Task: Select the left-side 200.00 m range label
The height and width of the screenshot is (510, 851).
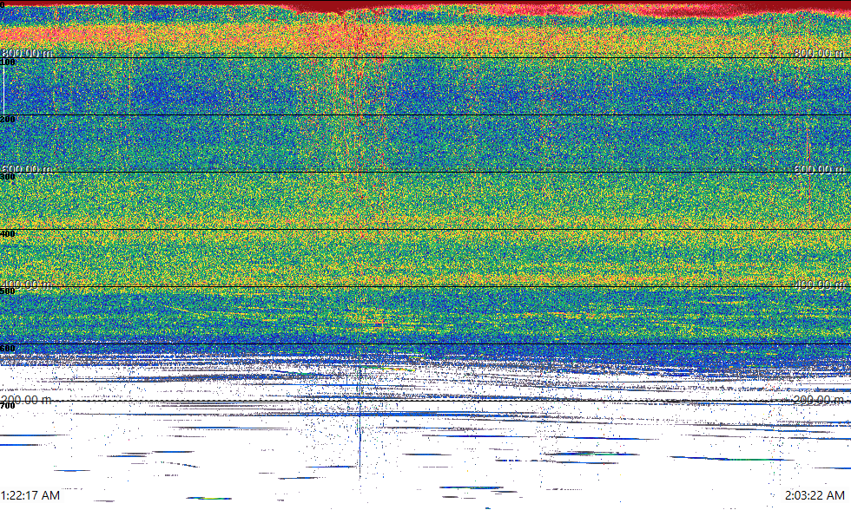Action: coord(27,400)
